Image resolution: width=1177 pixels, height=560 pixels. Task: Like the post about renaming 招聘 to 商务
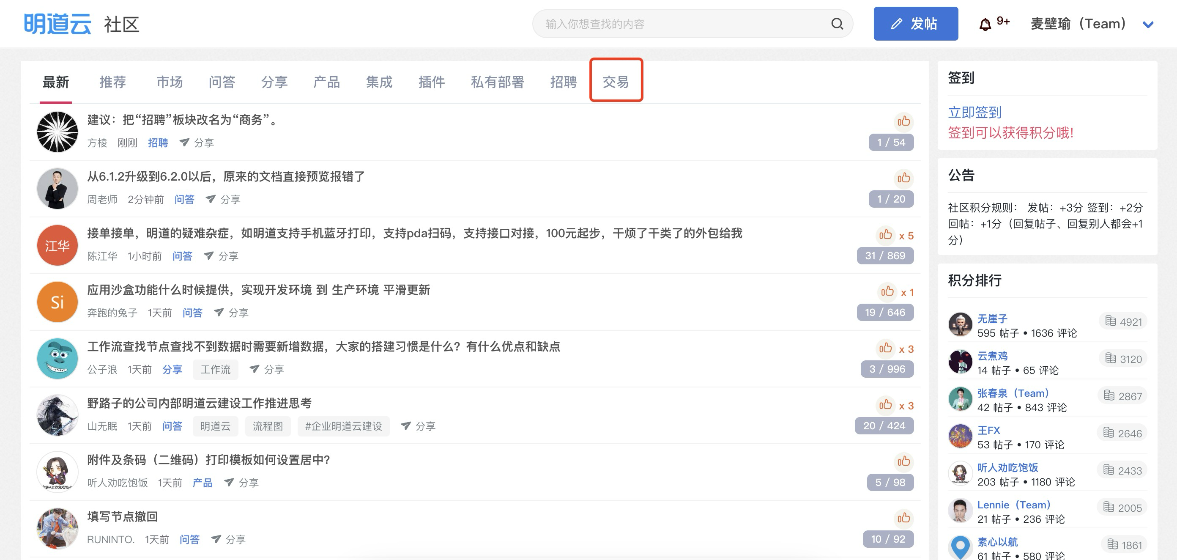pyautogui.click(x=903, y=121)
